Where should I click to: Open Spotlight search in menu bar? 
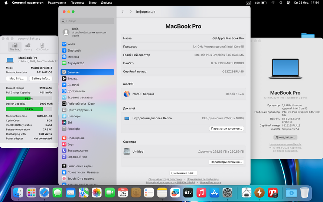point(281,3)
